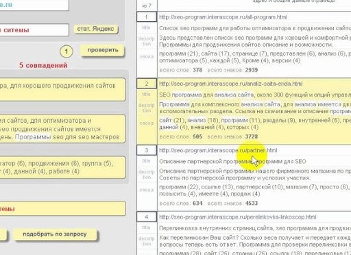351x255 pixels.
Task: Select result row number 2
Action: pos(147,84)
